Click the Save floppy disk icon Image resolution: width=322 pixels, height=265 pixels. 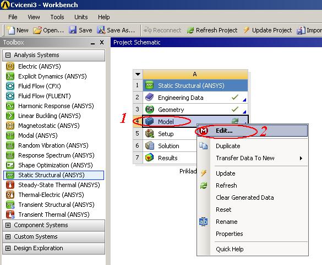point(73,30)
